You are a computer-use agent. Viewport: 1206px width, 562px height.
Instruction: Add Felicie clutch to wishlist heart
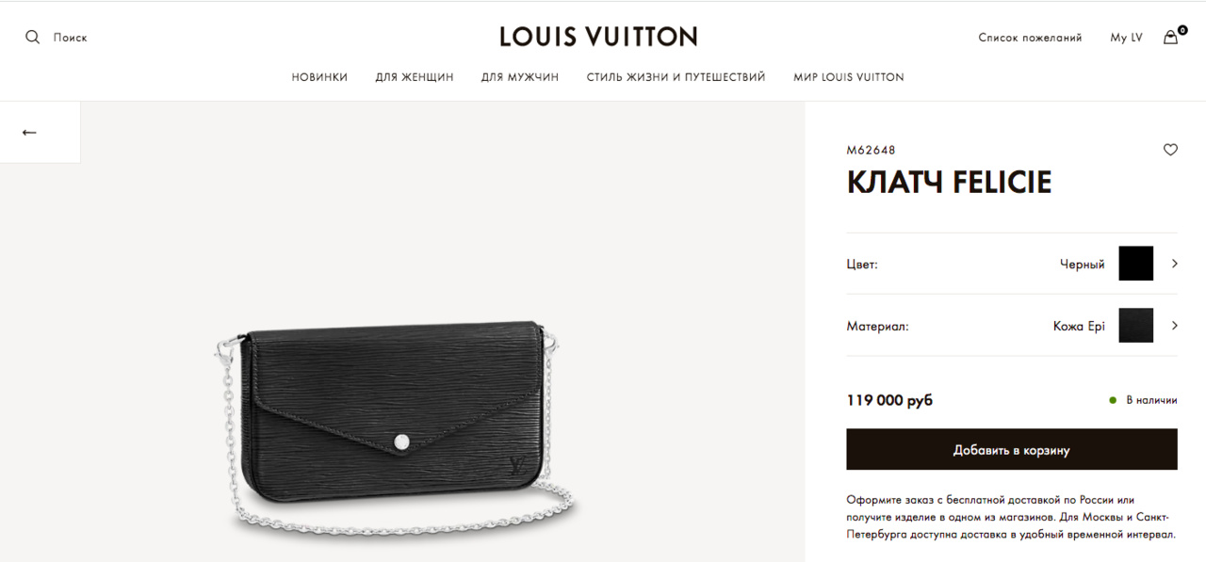1170,149
